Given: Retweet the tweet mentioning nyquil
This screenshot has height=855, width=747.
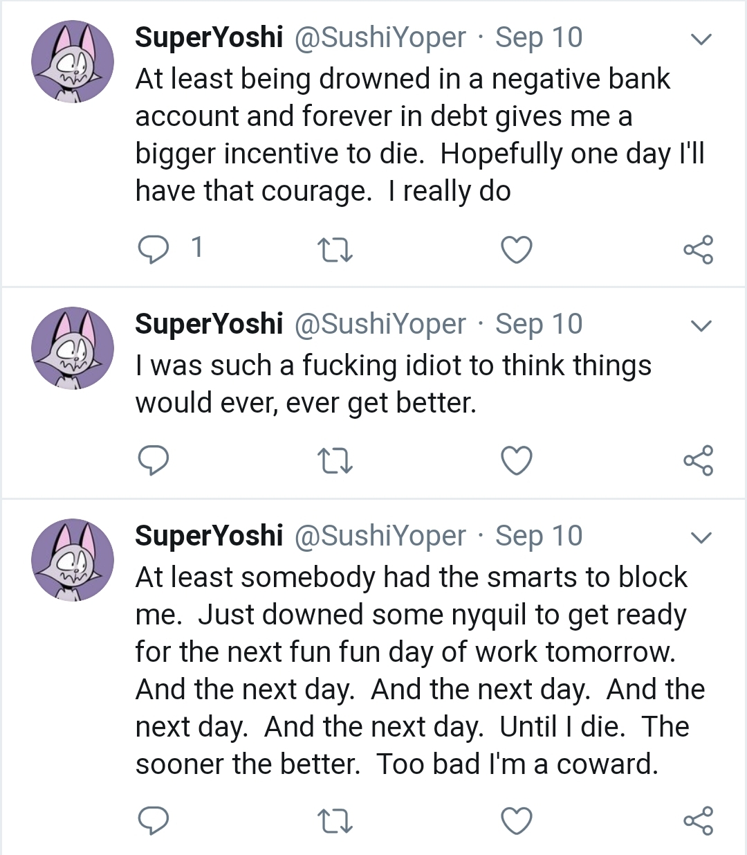Looking at the screenshot, I should point(335,822).
